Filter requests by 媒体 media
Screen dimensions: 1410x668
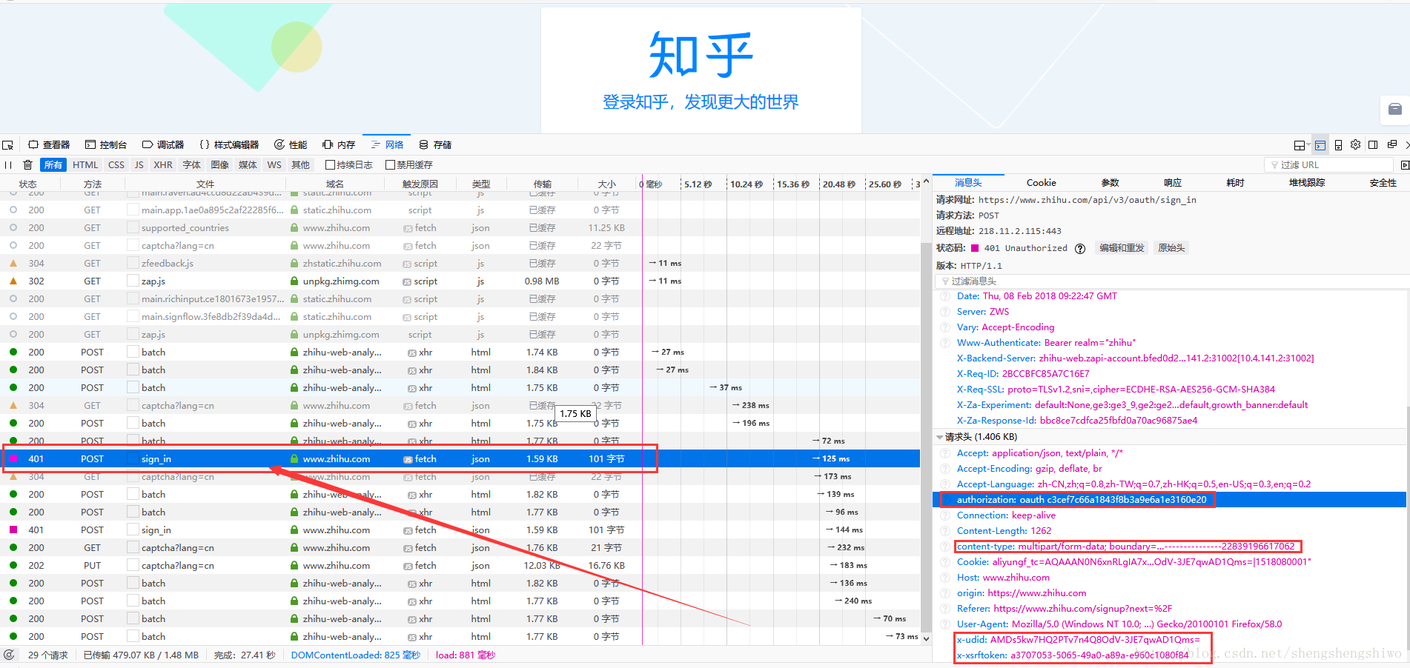pyautogui.click(x=248, y=165)
